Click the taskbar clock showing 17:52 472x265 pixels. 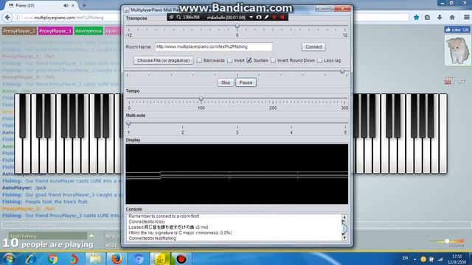[x=457, y=258]
